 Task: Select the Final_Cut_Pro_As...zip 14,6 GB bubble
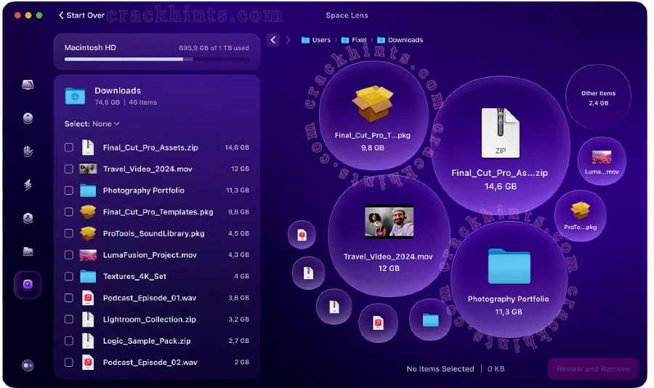point(500,145)
